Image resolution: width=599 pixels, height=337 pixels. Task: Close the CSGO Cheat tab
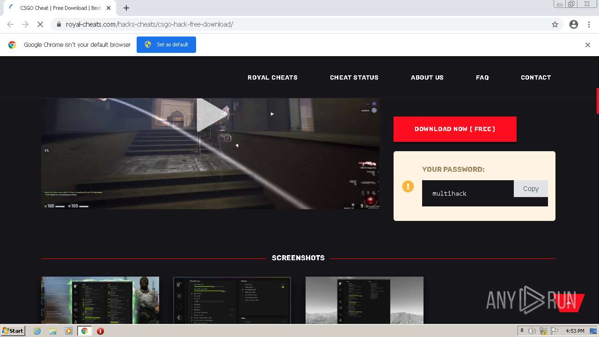click(109, 8)
